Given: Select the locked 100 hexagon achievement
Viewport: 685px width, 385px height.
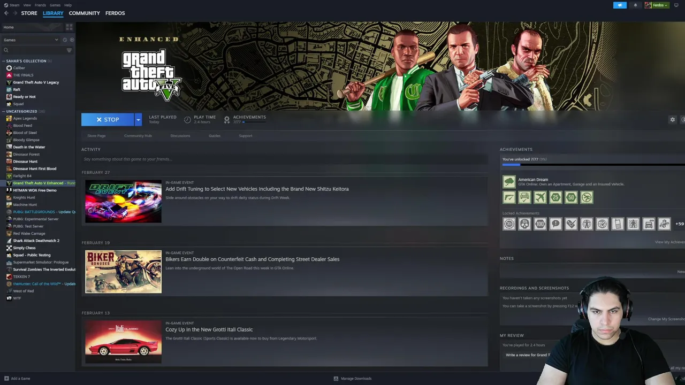Looking at the screenshot, I should coord(540,224).
